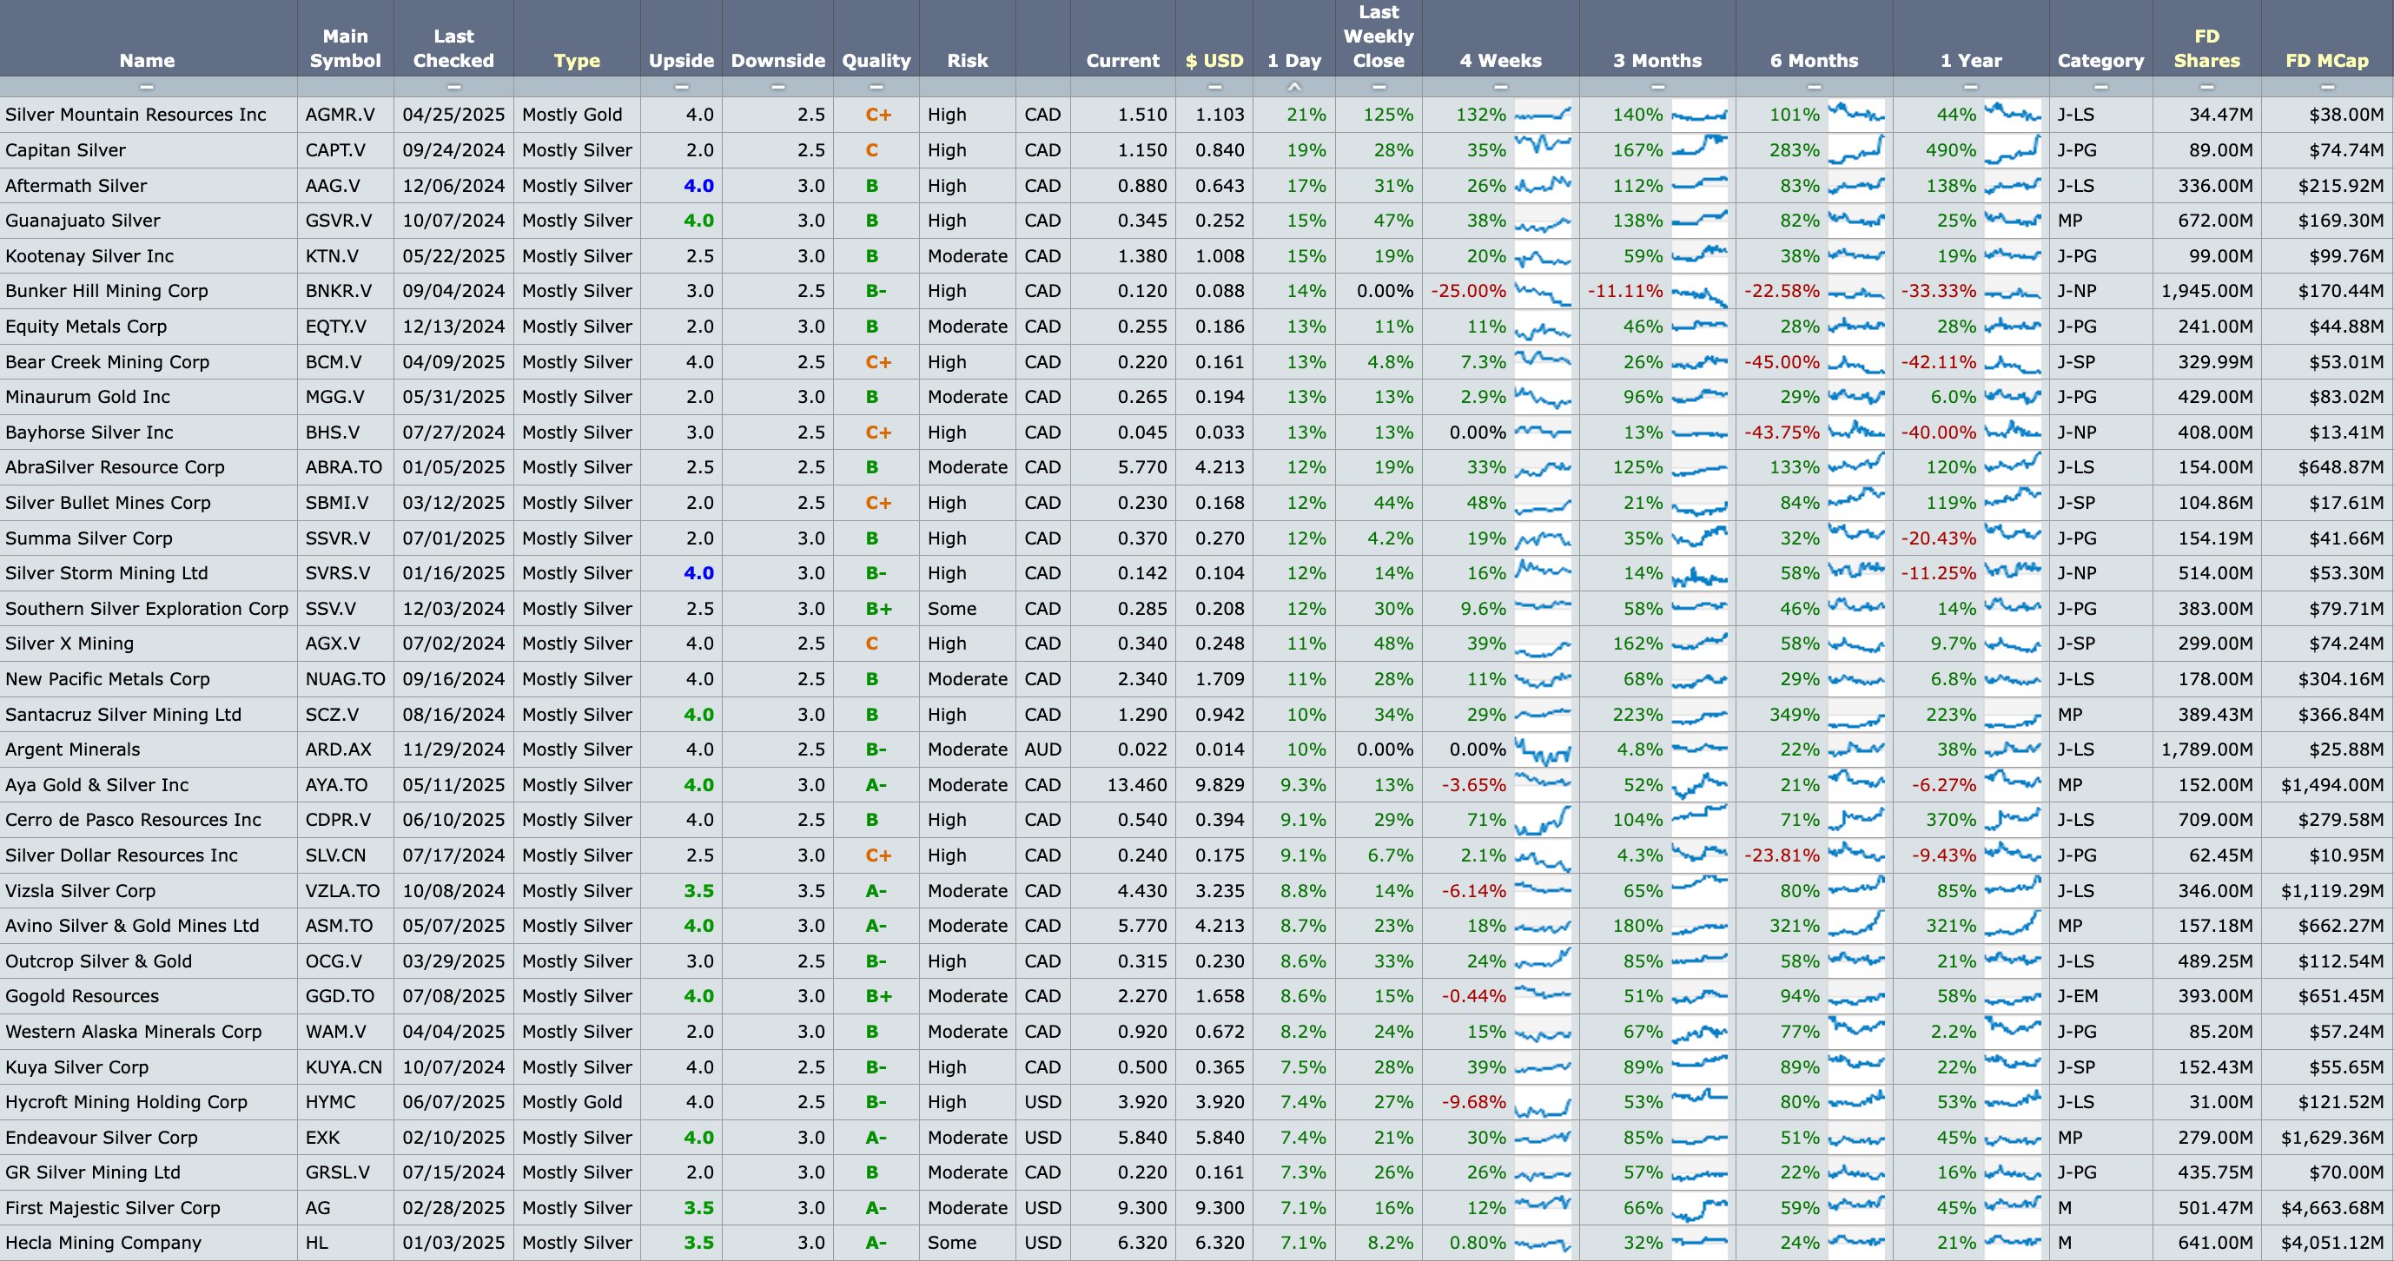Image resolution: width=2394 pixels, height=1261 pixels.
Task: Click the Southern Silver Exploration Corp name
Action: point(147,609)
